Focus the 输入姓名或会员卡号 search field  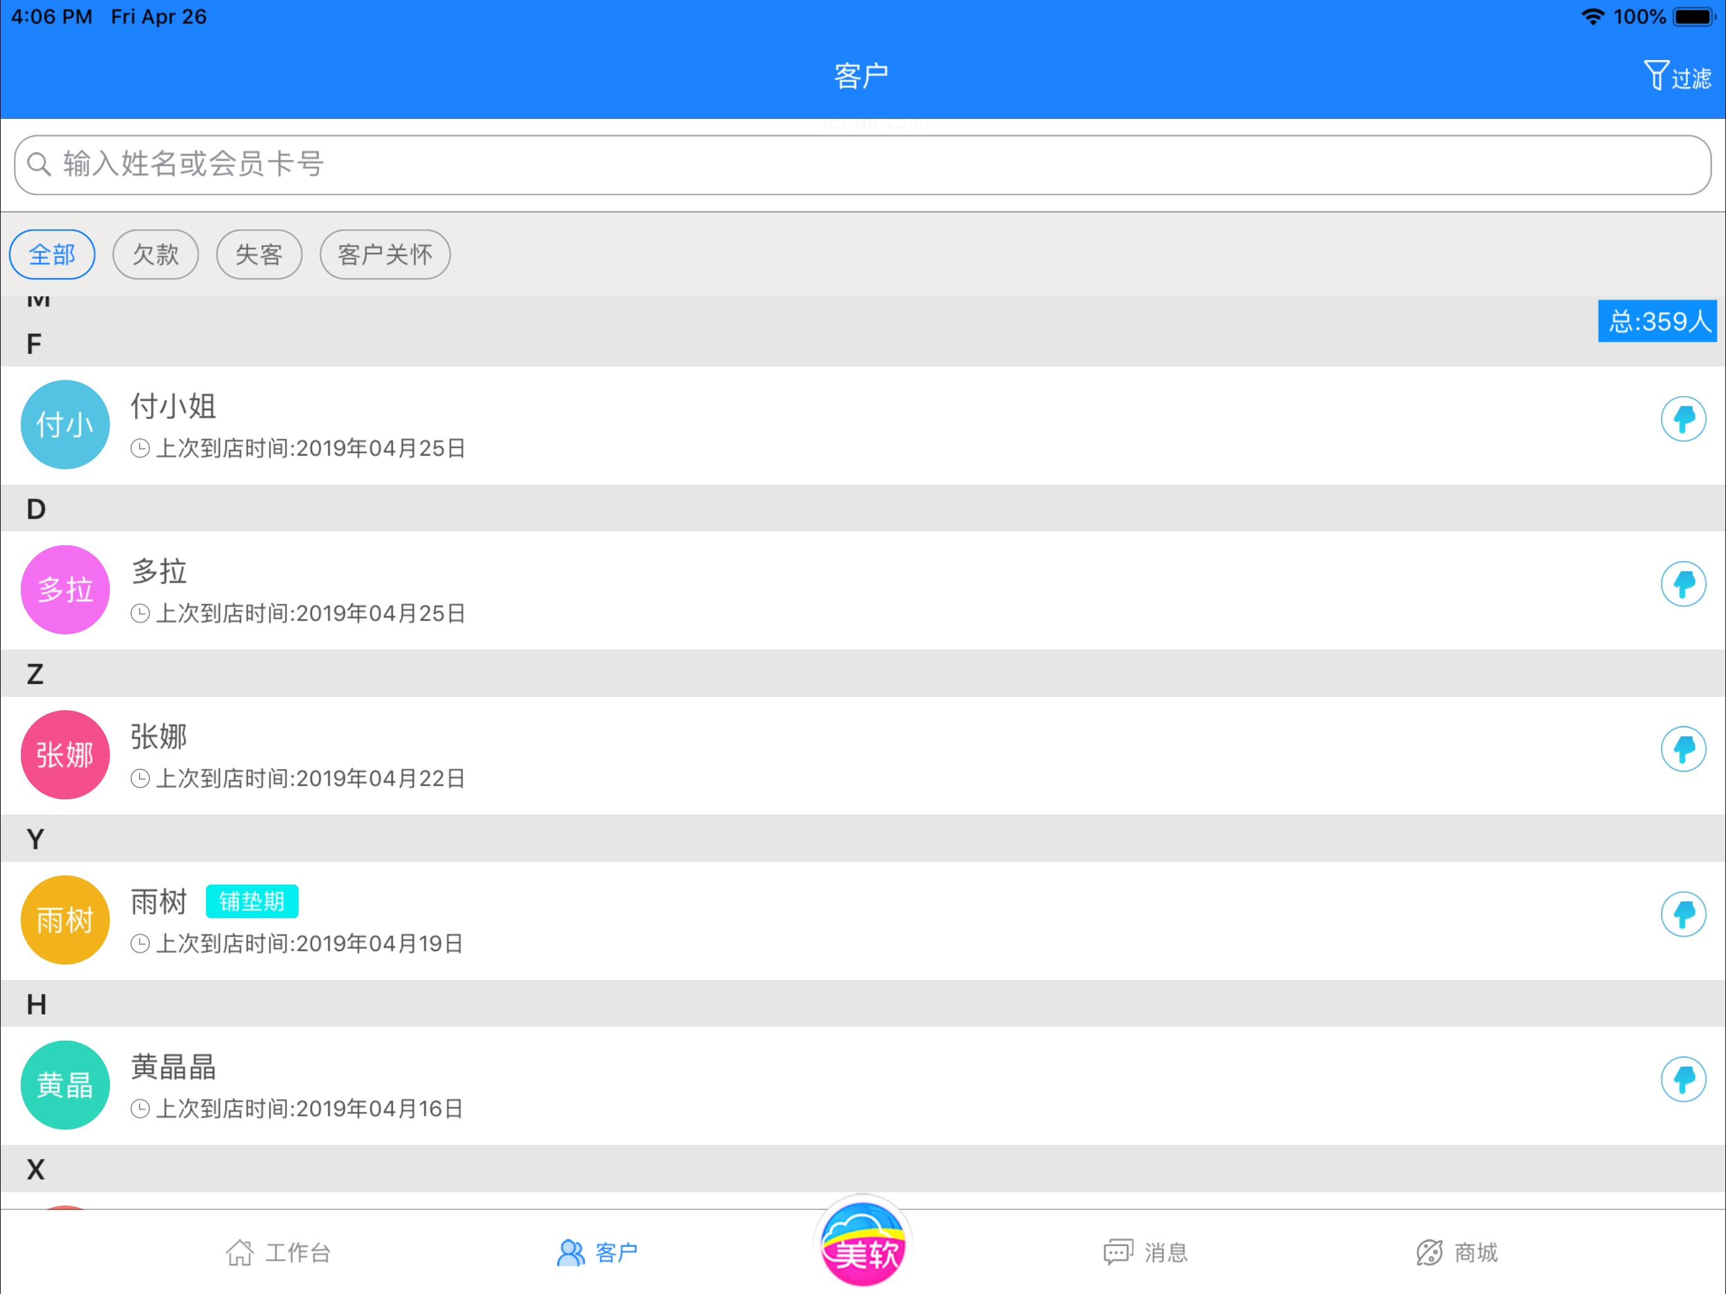click(863, 165)
